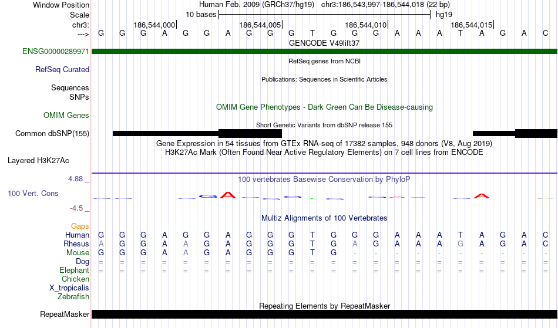Click the Gaps label in Multiz track
The width and height of the screenshot is (558, 328).
coord(80,226)
